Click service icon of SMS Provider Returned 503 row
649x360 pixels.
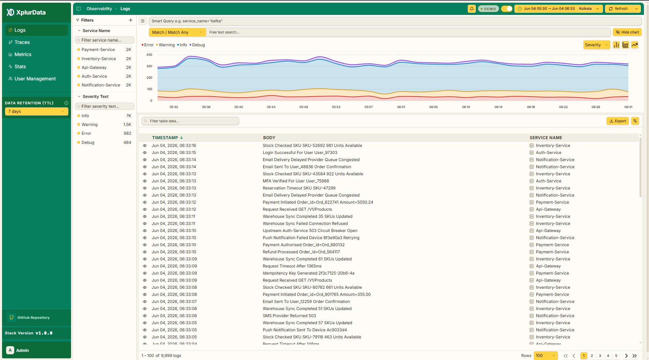pyautogui.click(x=532, y=316)
